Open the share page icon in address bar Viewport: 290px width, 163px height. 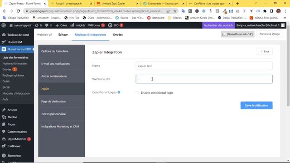click(168, 11)
